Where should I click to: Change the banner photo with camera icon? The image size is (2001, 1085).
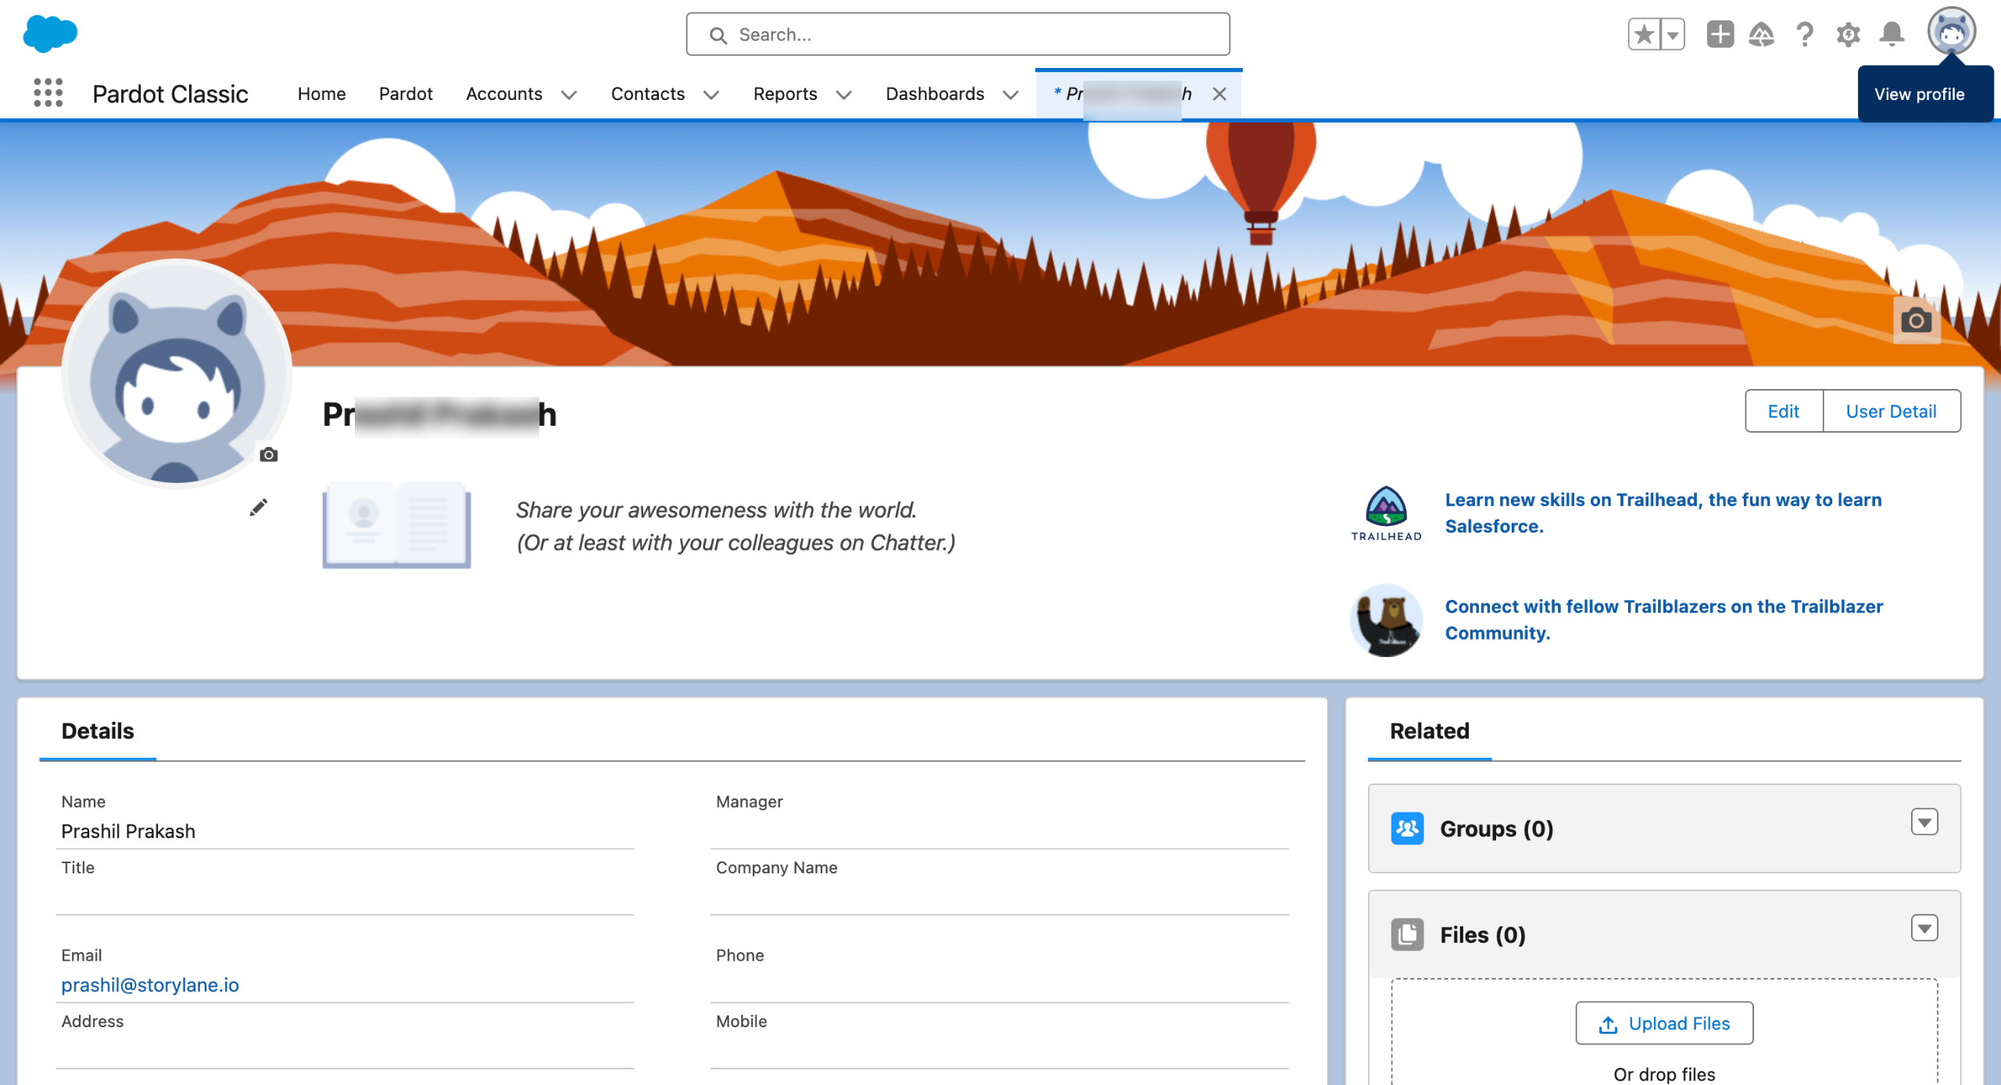1917,320
